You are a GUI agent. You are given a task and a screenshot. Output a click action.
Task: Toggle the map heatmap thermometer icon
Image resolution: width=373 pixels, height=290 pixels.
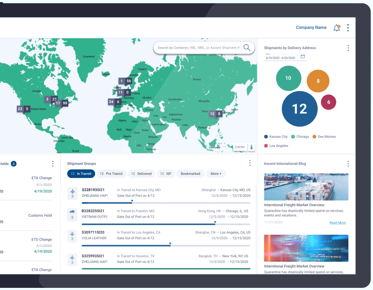tap(252, 147)
